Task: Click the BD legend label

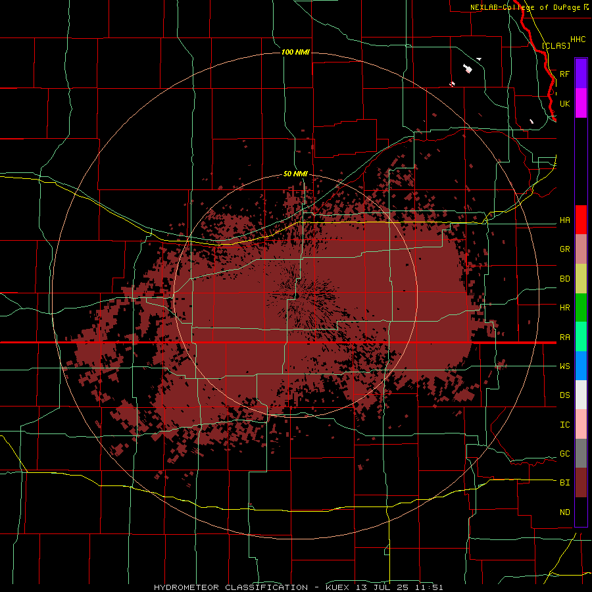Action: [564, 279]
